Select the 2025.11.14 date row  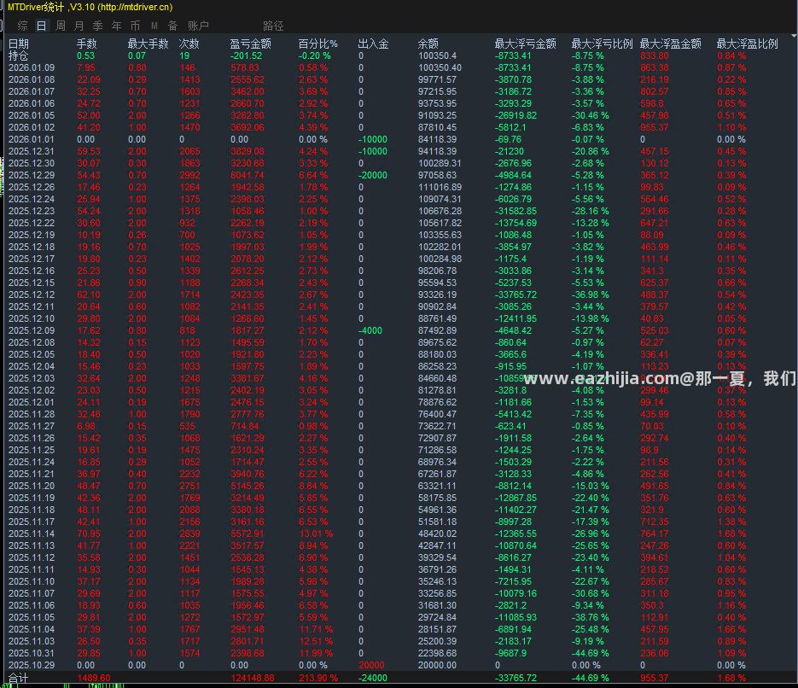(x=32, y=533)
